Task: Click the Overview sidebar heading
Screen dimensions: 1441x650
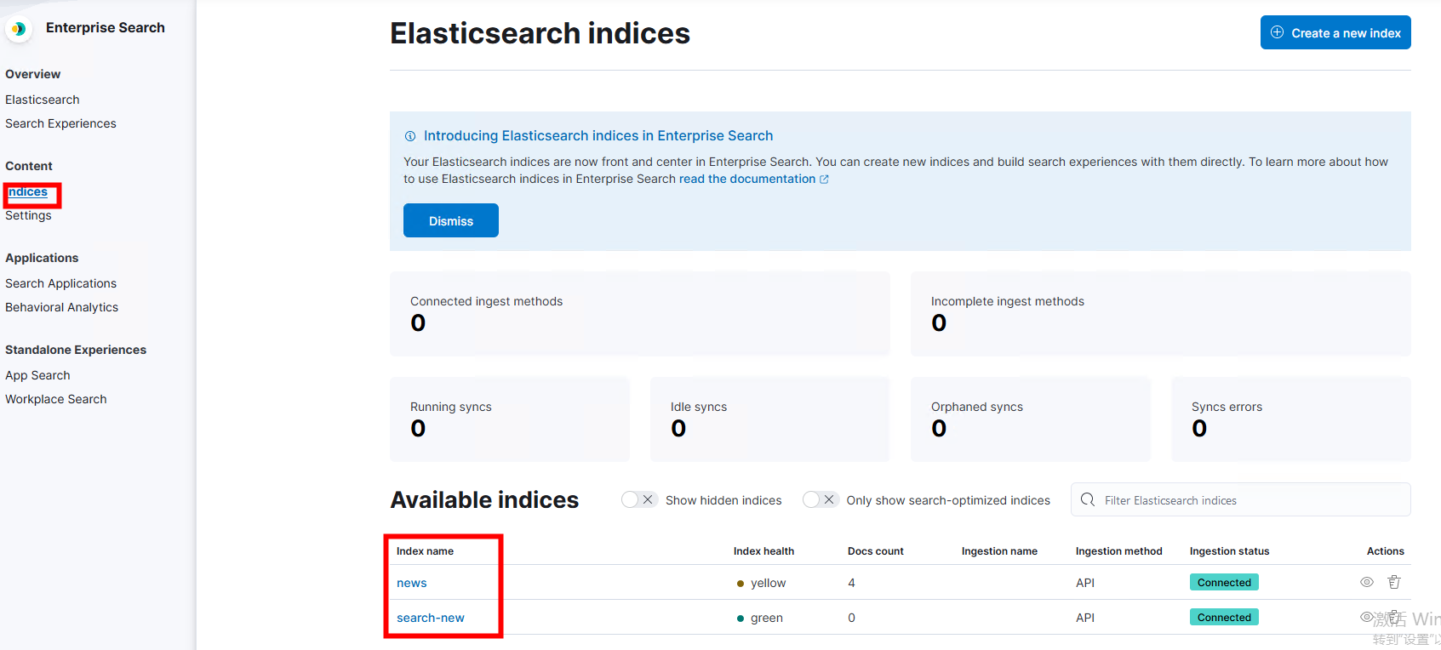Action: 32,74
